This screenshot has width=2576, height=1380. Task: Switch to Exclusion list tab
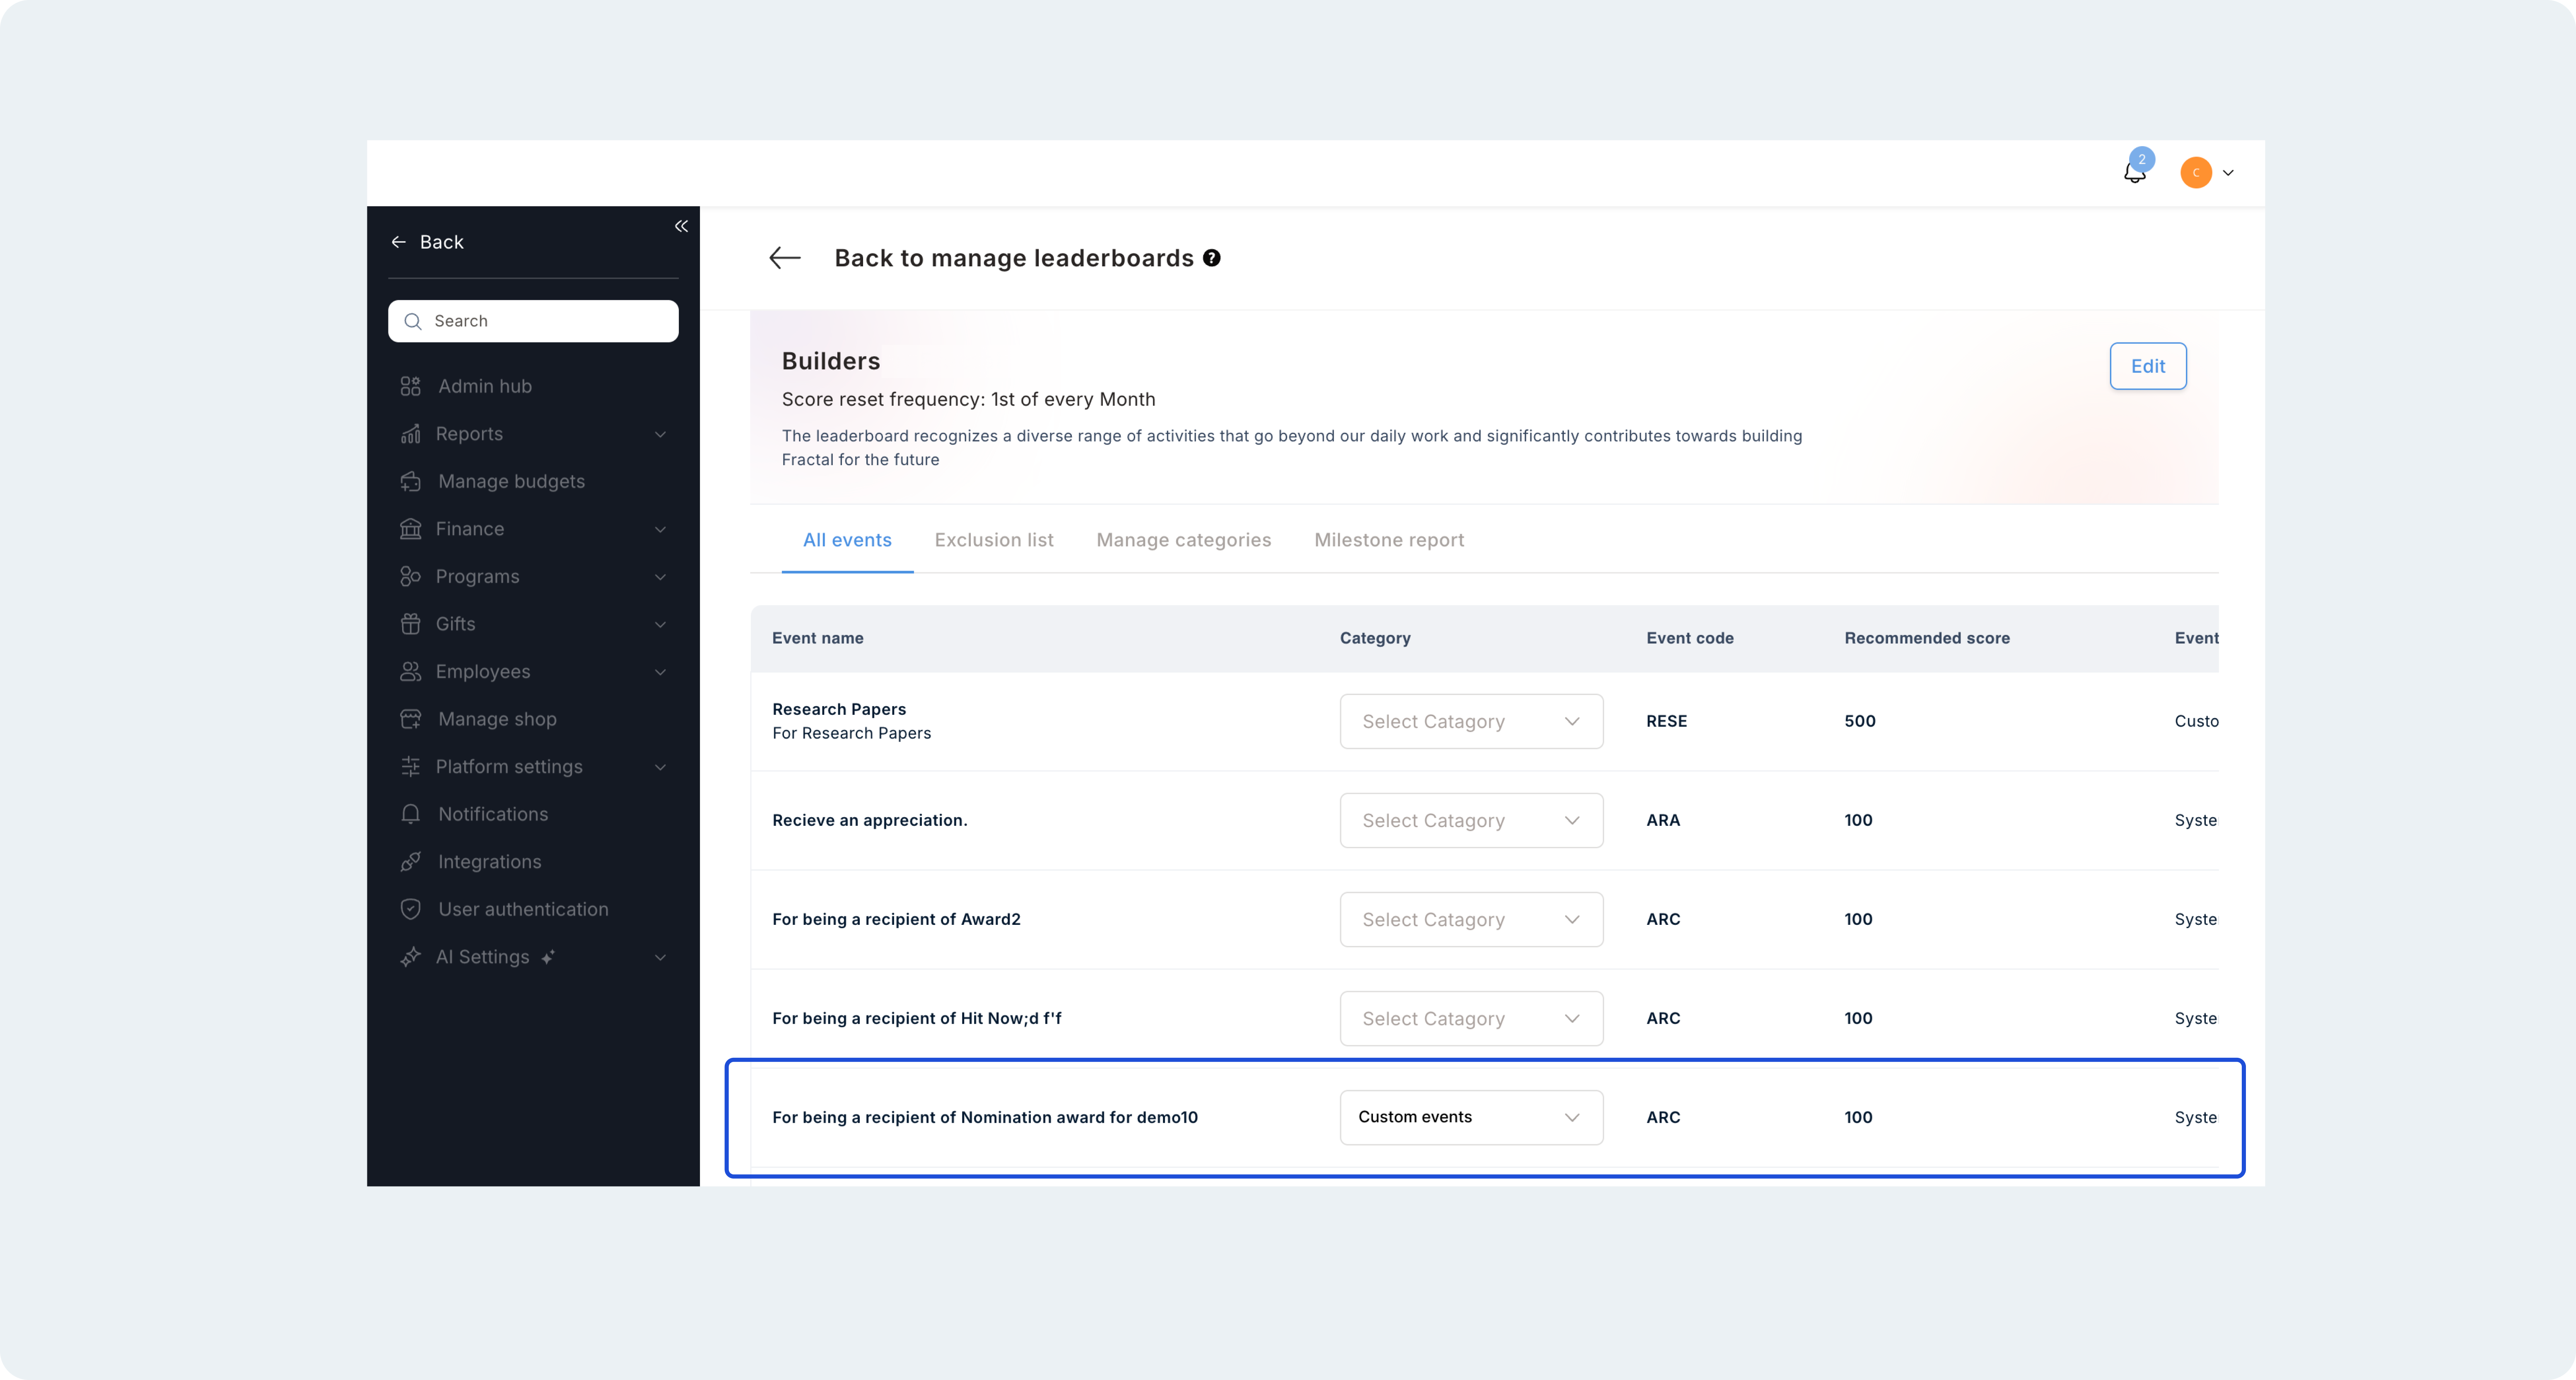tap(994, 540)
